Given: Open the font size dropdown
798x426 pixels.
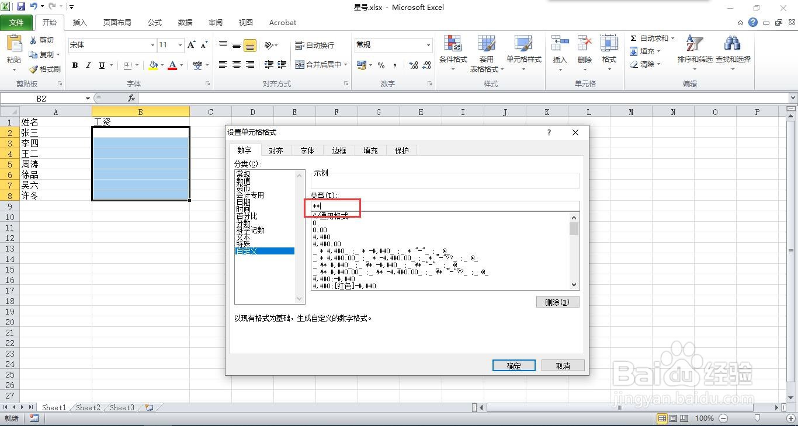Looking at the screenshot, I should (180, 45).
